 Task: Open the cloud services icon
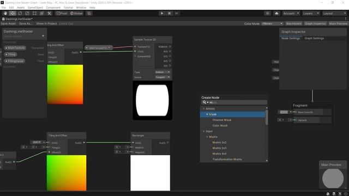(x=276, y=13)
